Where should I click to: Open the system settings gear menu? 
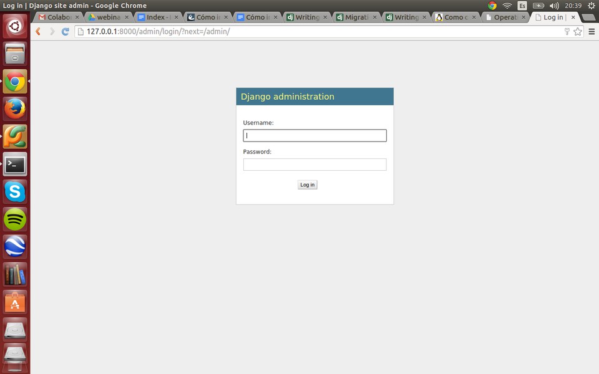592,6
